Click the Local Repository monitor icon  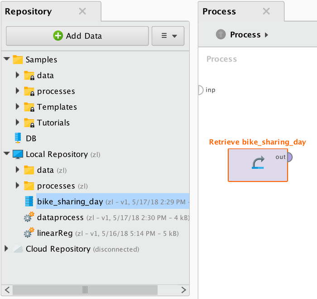click(x=18, y=154)
